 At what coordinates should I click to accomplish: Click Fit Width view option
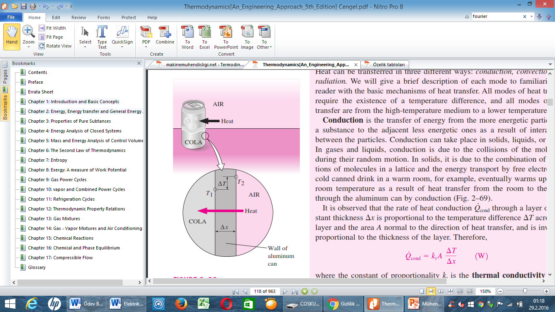pos(52,28)
